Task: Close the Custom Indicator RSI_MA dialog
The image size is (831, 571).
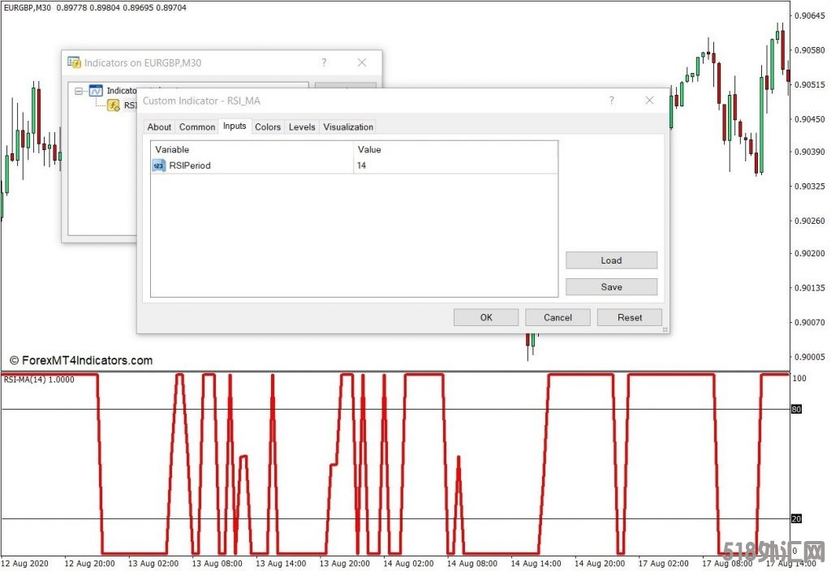Action: [649, 101]
